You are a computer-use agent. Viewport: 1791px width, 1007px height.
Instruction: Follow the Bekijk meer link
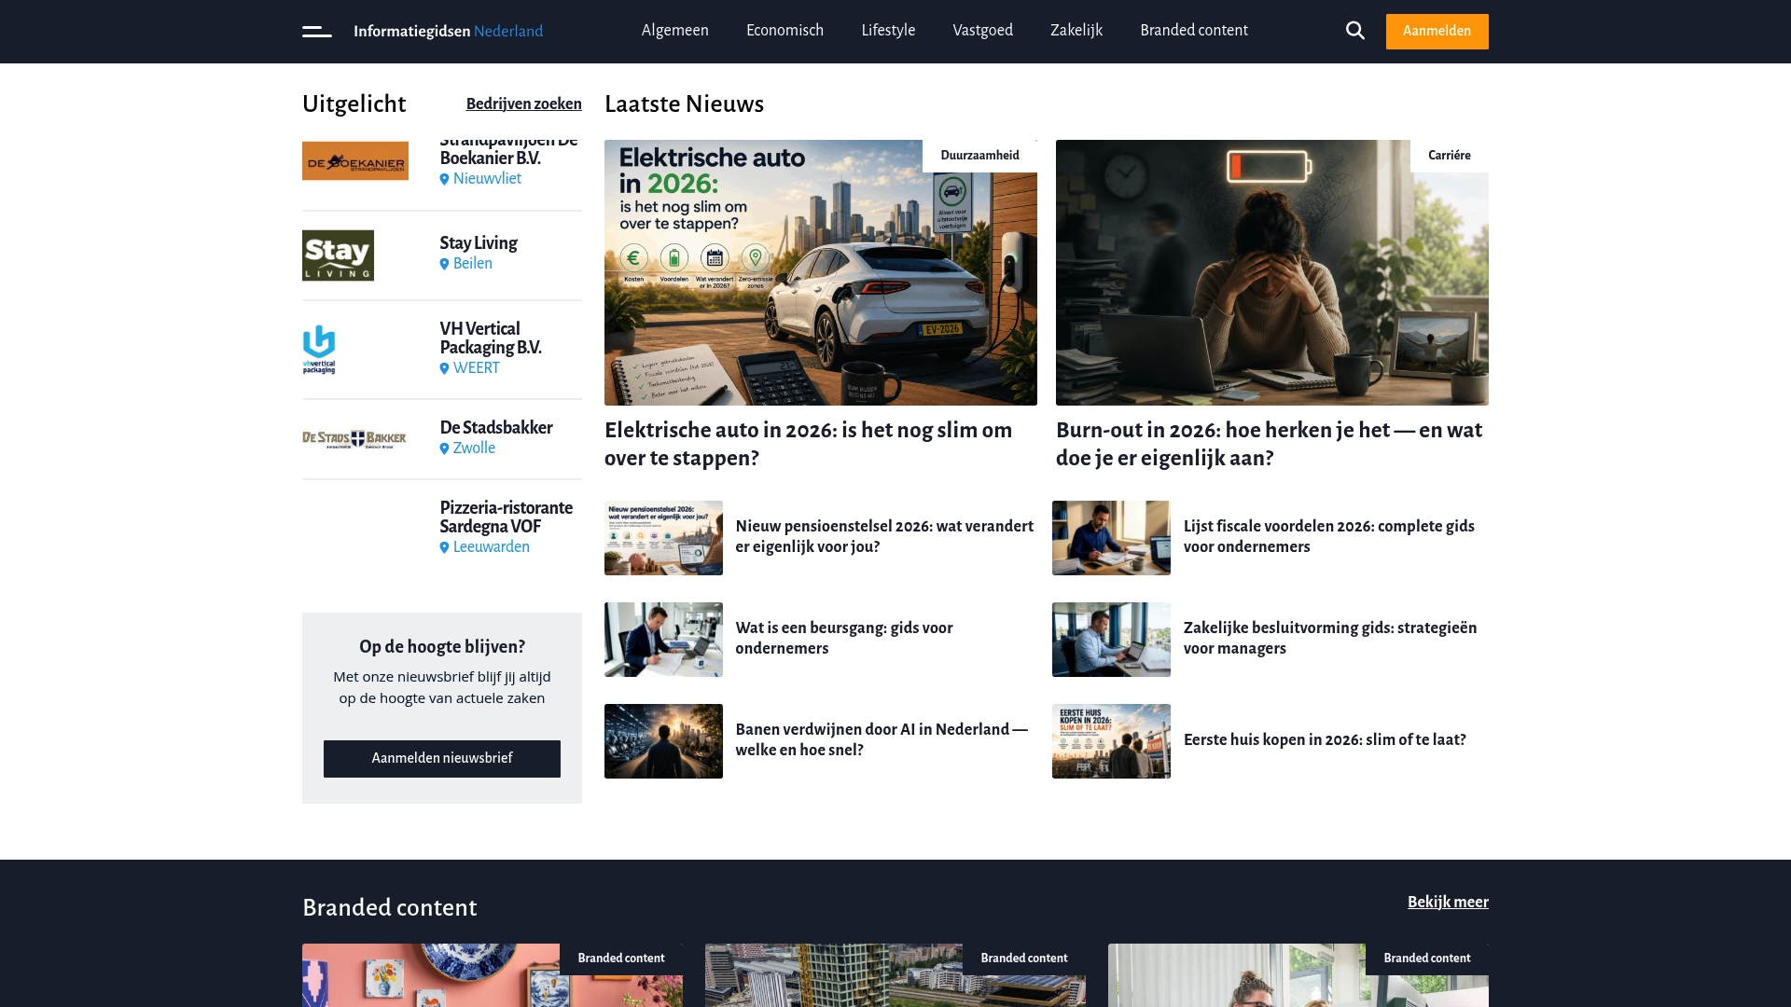1448,902
